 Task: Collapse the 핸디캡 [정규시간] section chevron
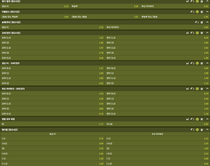206,130
